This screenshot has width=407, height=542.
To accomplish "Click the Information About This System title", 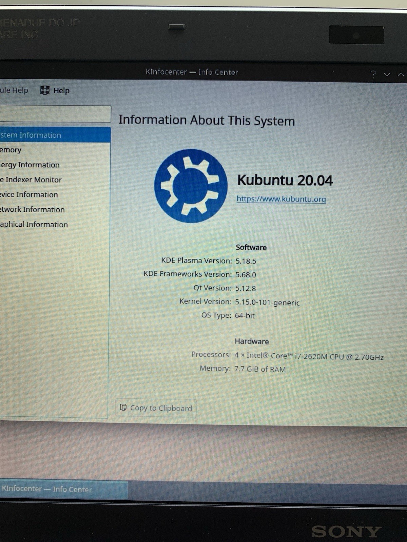I will (207, 121).
